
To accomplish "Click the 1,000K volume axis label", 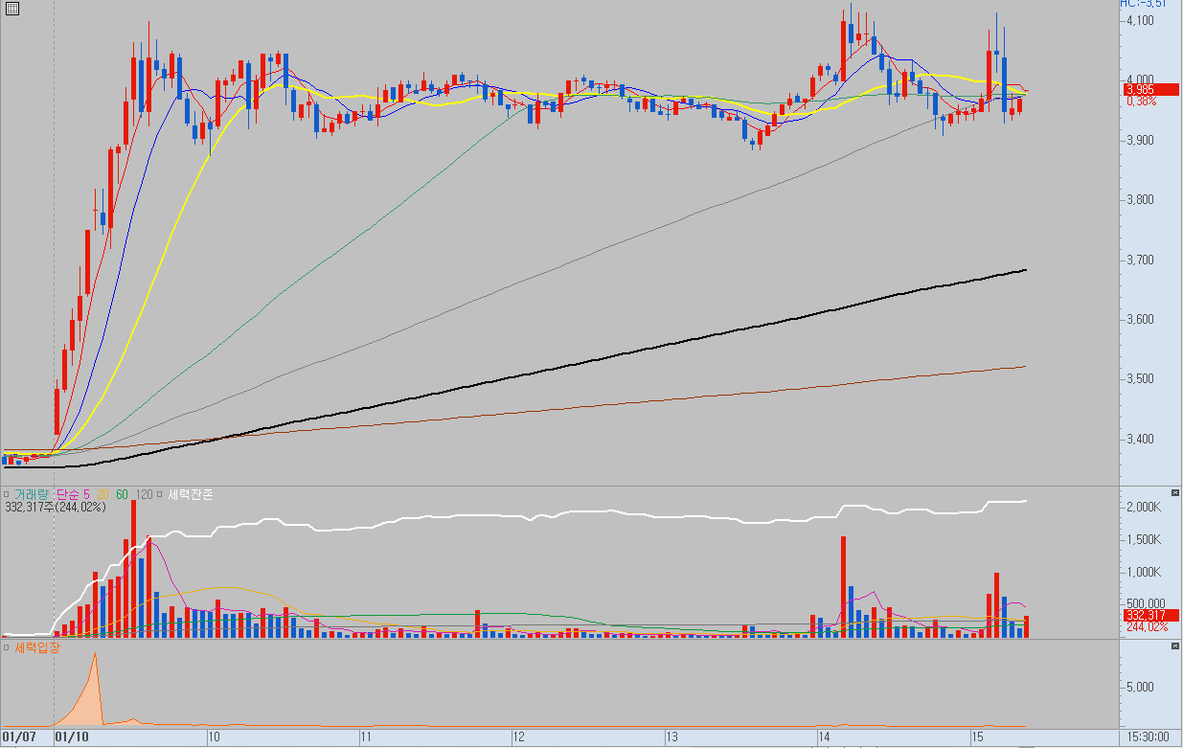I will (1143, 573).
